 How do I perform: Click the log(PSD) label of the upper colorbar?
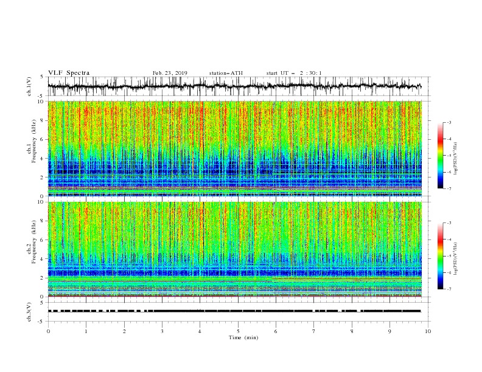[456, 159]
